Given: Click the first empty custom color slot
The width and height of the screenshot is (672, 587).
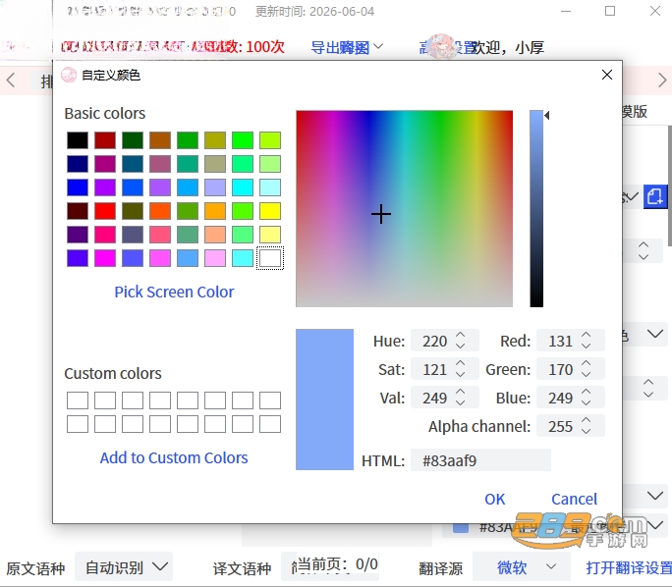Looking at the screenshot, I should (78, 400).
